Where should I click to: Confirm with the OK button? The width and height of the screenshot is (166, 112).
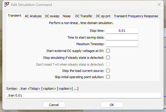(112, 105)
